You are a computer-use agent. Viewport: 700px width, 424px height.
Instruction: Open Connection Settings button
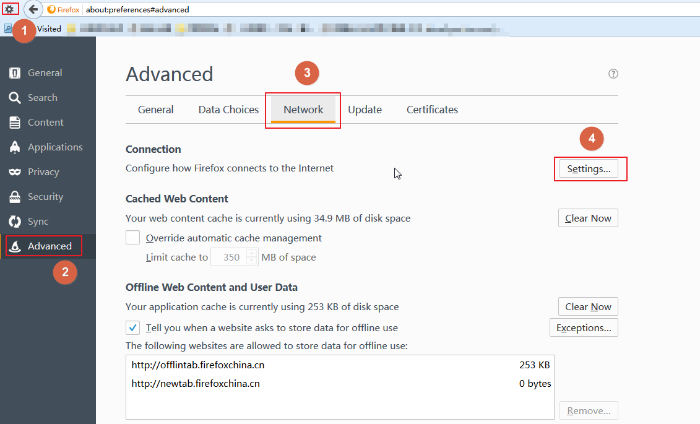coord(588,169)
